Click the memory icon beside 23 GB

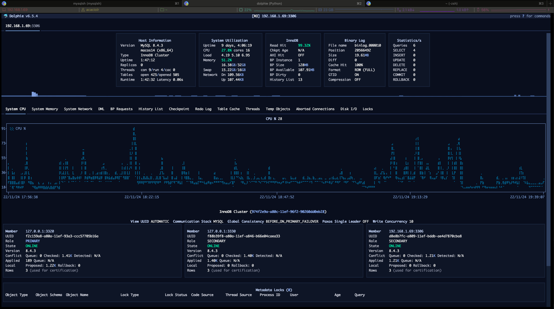click(x=320, y=10)
